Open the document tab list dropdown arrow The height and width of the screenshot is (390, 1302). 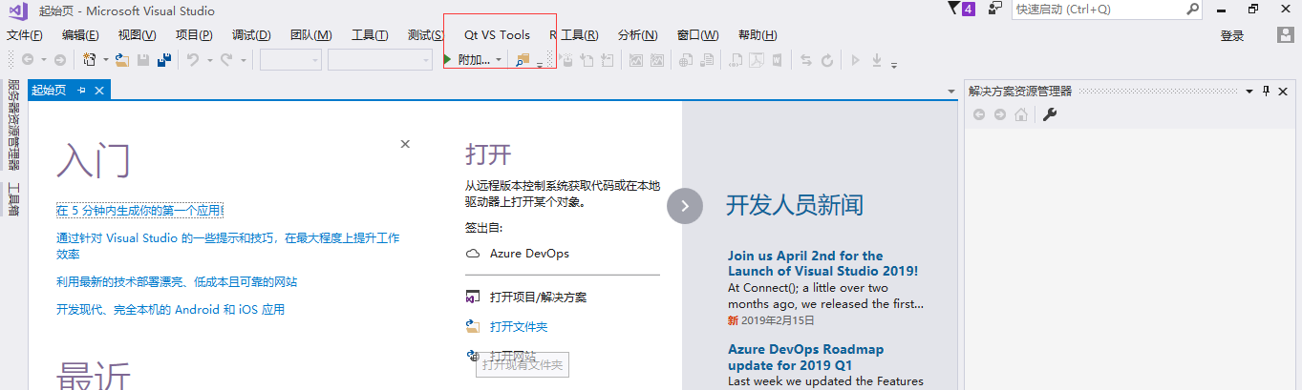point(950,92)
